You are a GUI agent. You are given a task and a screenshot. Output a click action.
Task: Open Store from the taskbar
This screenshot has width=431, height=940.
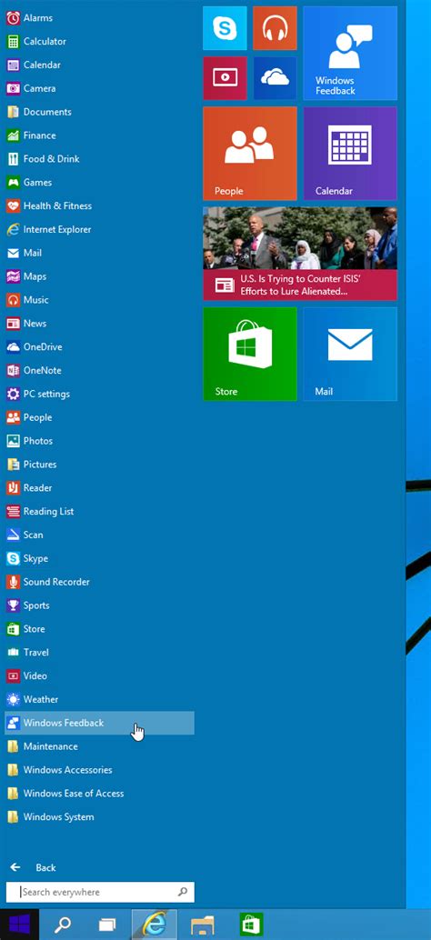[x=251, y=925]
